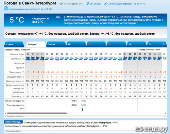This screenshot has height=134, width=170.
Task: Click the map pin location icon
Action: pos(88,3)
